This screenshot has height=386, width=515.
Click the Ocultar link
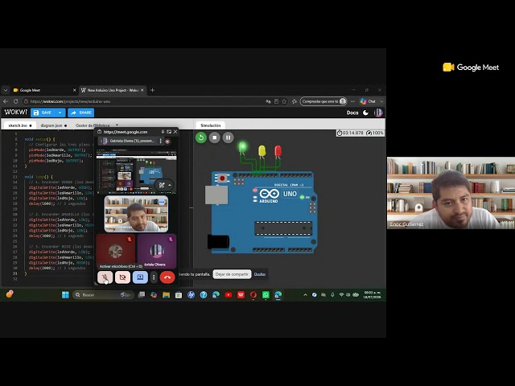pyautogui.click(x=259, y=274)
